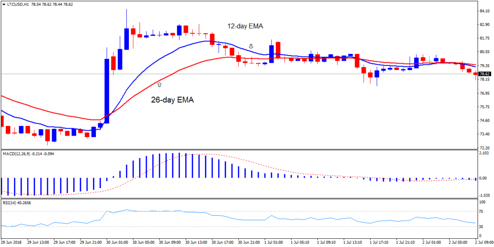Select the 26-day EMA text label
494x247 pixels.
click(169, 100)
